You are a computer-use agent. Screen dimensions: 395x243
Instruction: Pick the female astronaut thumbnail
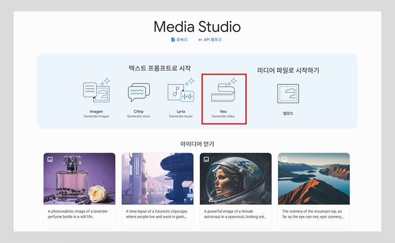(236, 178)
